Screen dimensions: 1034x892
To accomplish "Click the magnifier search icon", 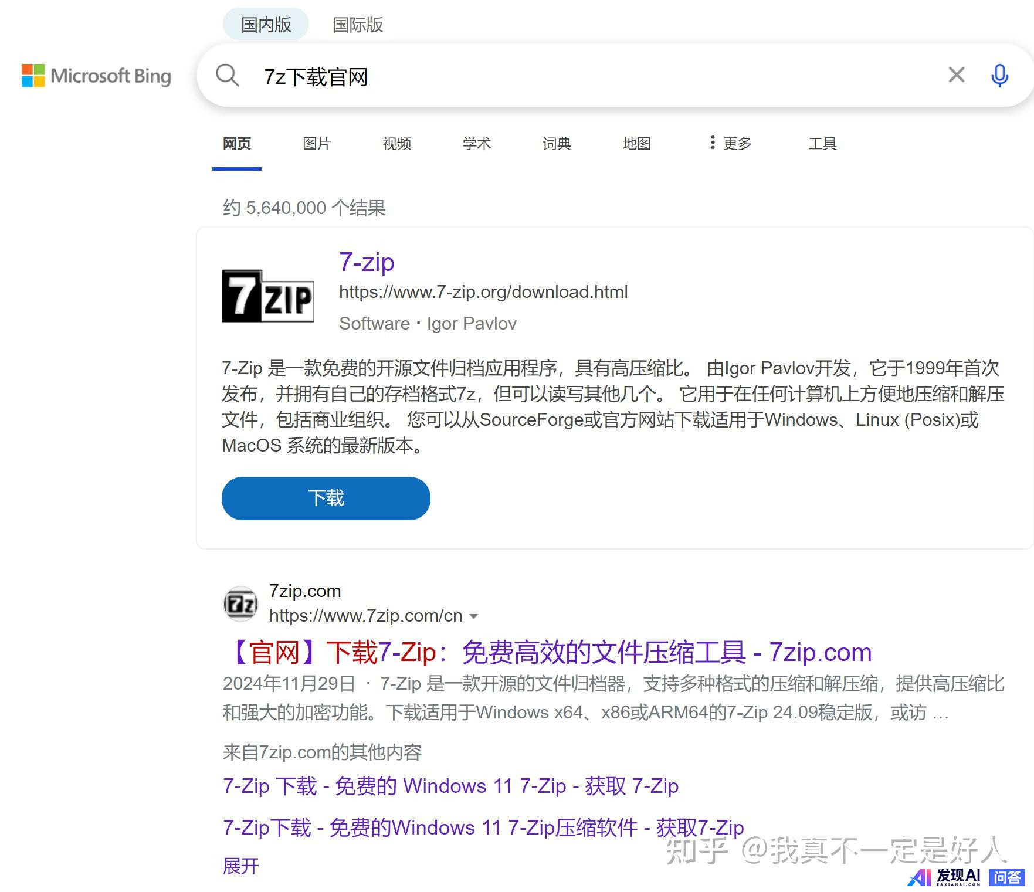I will (227, 76).
